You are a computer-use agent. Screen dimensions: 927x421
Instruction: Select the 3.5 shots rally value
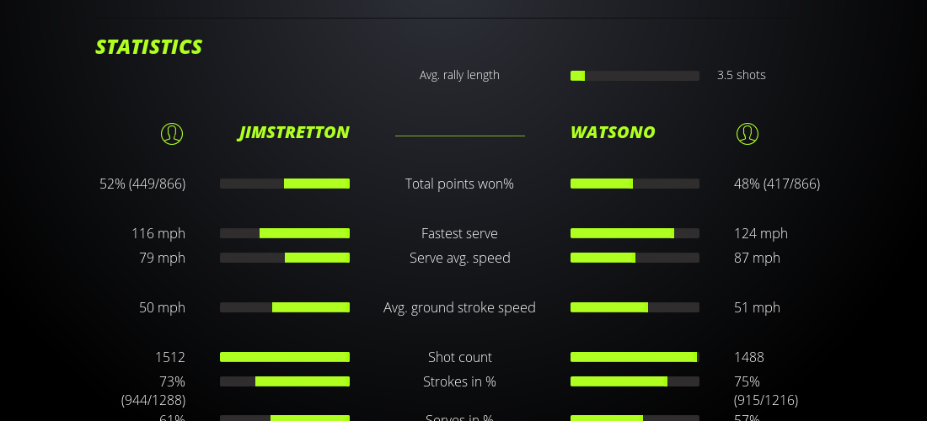741,75
